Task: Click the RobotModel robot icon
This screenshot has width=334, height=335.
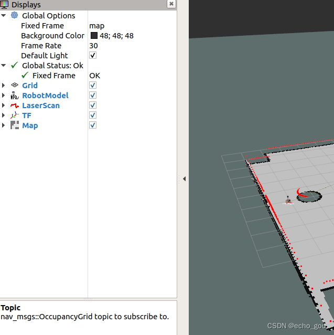Action: point(14,95)
